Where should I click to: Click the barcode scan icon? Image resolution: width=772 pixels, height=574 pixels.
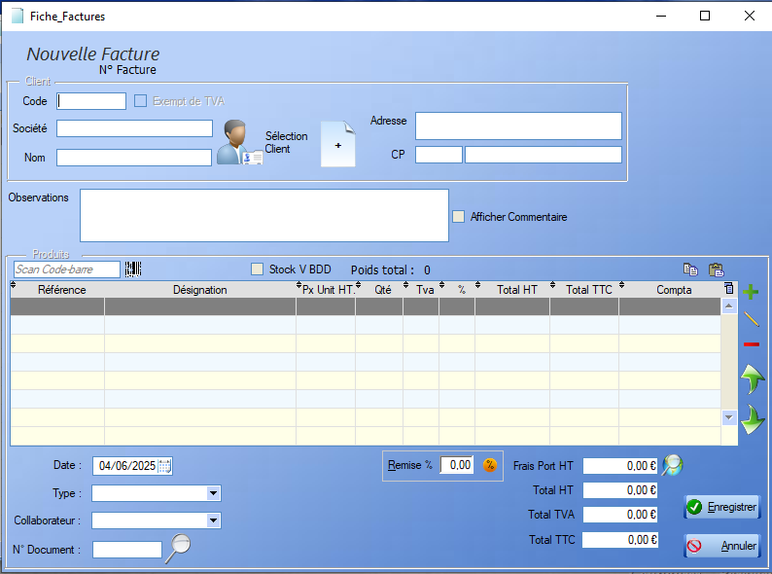click(133, 269)
